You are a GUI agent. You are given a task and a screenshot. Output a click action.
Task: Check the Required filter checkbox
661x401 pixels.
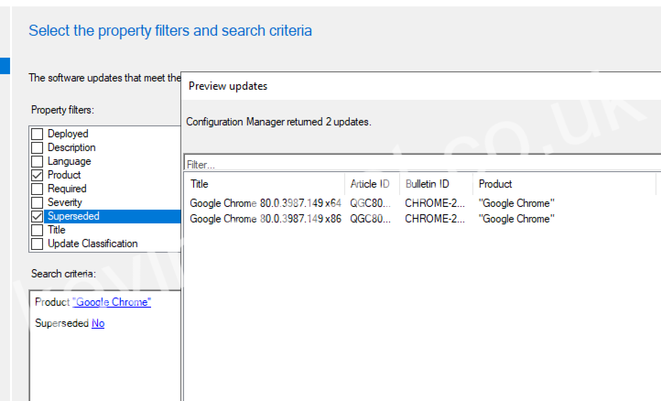click(37, 189)
